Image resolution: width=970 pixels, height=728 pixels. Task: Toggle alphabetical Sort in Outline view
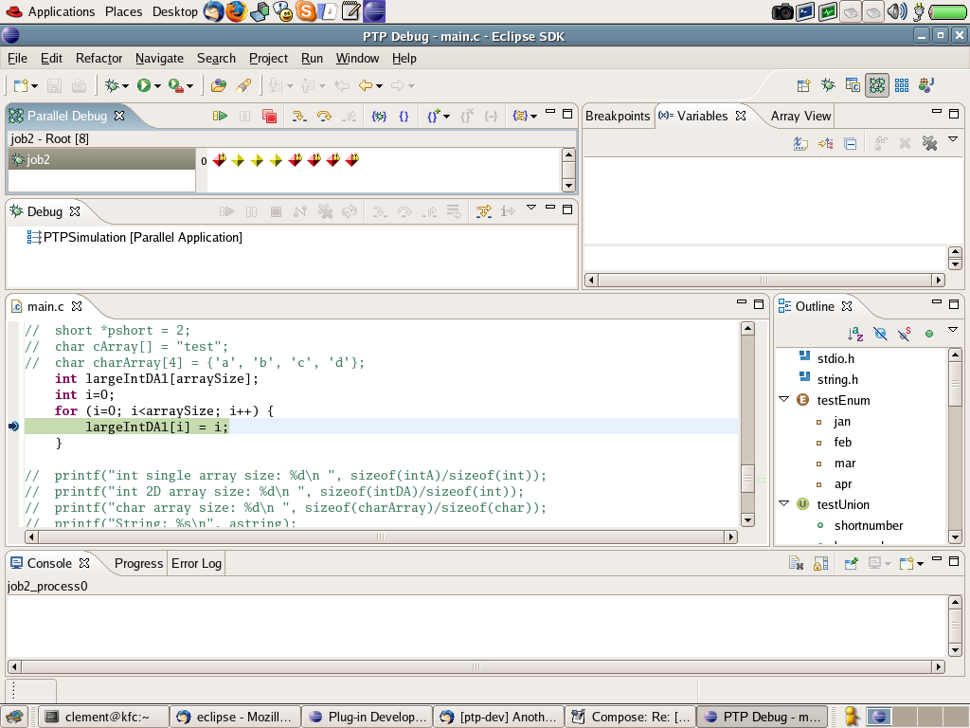[x=855, y=335]
